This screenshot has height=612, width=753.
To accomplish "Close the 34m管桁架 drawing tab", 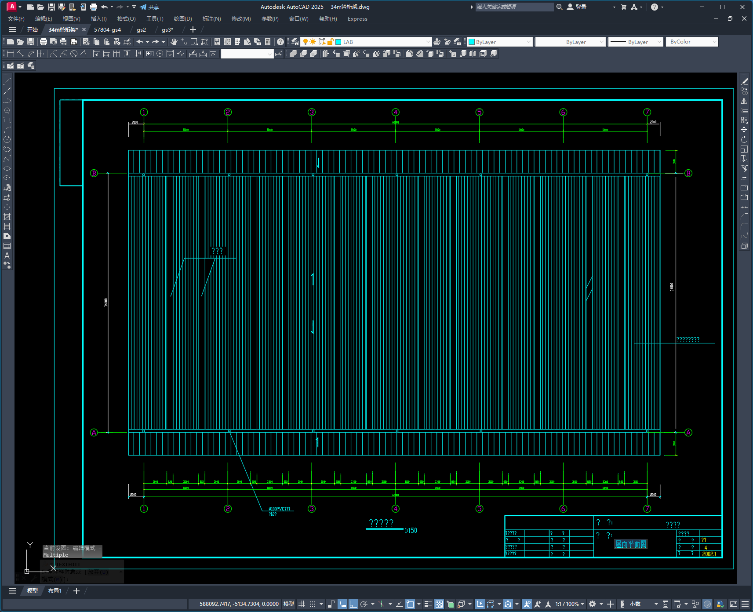I will tap(84, 30).
